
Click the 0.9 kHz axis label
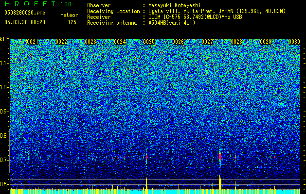pos(4,112)
